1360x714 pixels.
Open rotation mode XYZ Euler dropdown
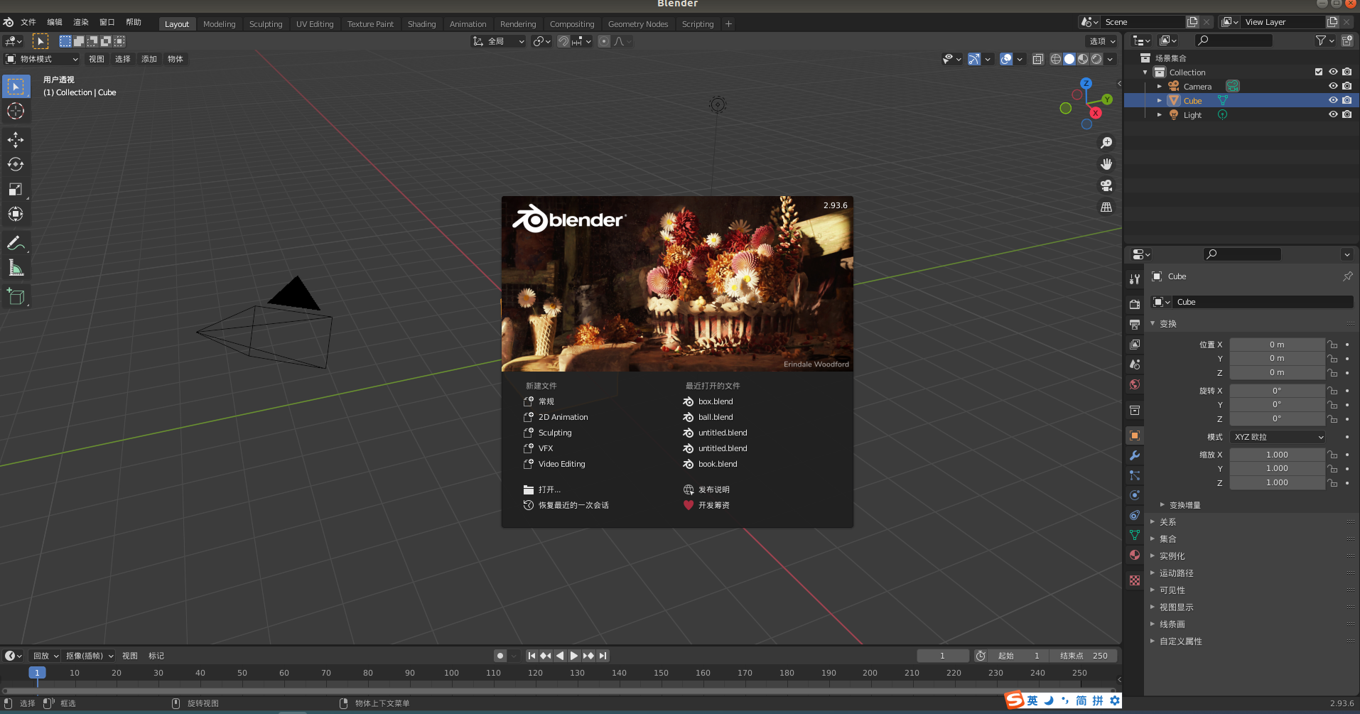tap(1278, 437)
